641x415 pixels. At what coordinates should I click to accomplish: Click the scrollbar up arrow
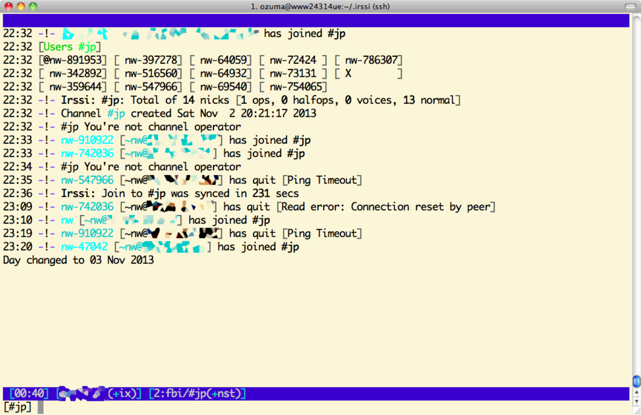637,392
